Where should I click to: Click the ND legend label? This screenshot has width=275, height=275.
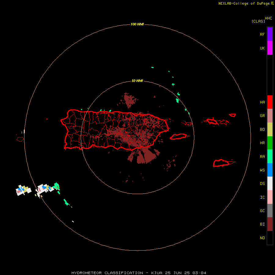(x=262, y=238)
